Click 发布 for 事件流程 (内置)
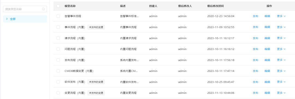This screenshot has height=99, width=295. tap(255, 27)
